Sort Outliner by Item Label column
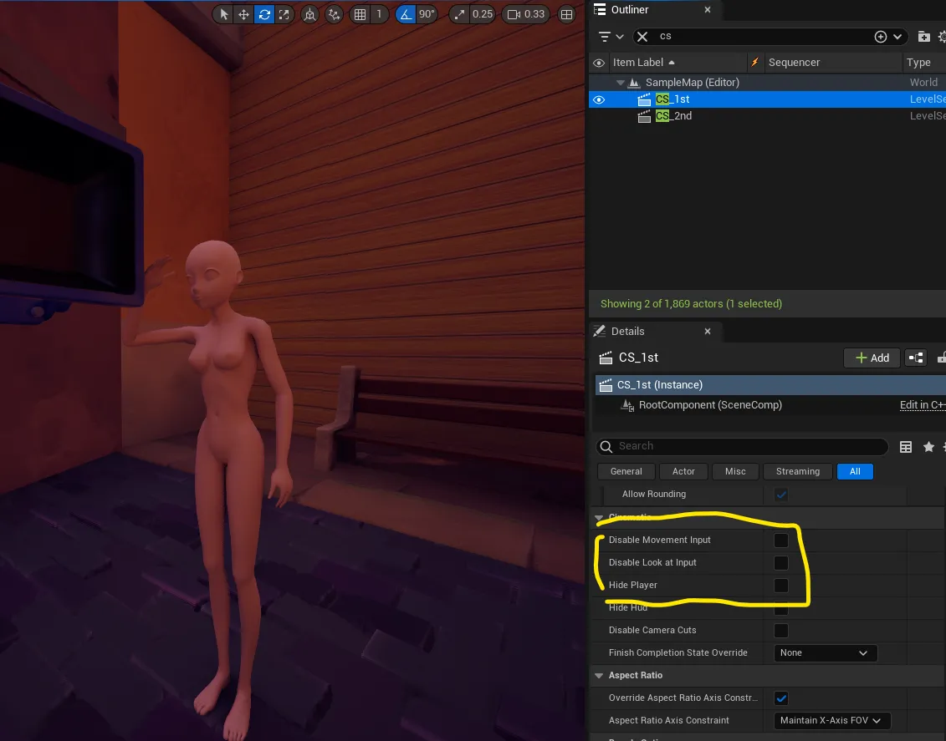The image size is (946, 741). point(678,63)
